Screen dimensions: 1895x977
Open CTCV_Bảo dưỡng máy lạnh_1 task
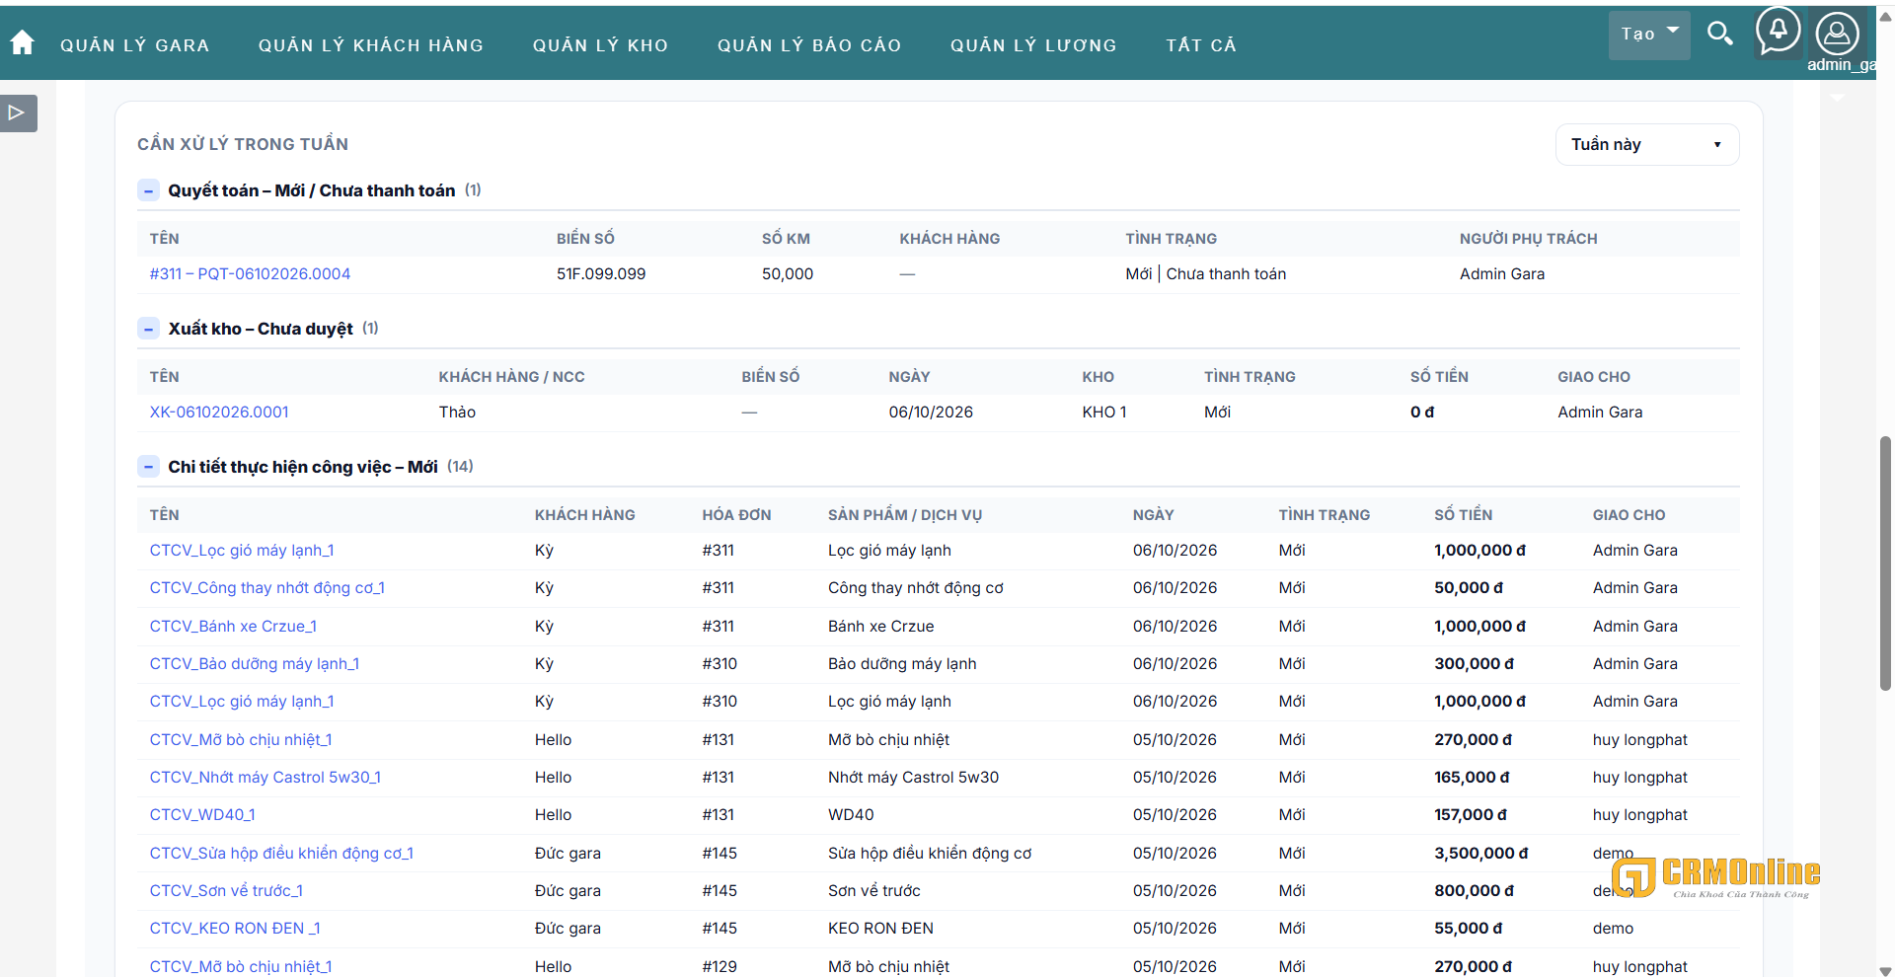pyautogui.click(x=255, y=664)
